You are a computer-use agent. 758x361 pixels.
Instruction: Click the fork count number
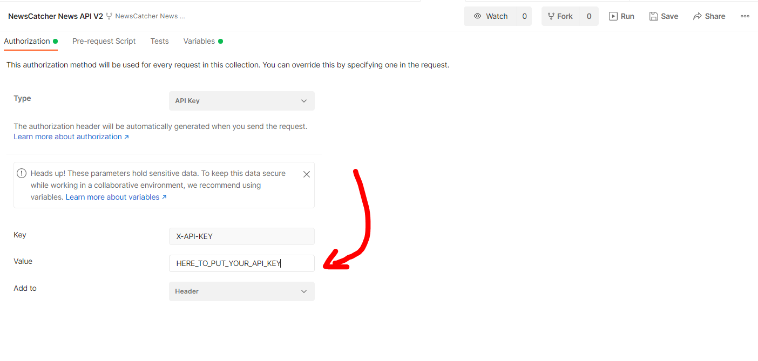pyautogui.click(x=589, y=16)
